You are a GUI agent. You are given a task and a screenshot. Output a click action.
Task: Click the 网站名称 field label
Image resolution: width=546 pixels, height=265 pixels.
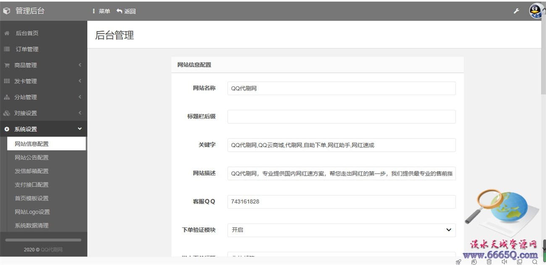pyautogui.click(x=204, y=88)
